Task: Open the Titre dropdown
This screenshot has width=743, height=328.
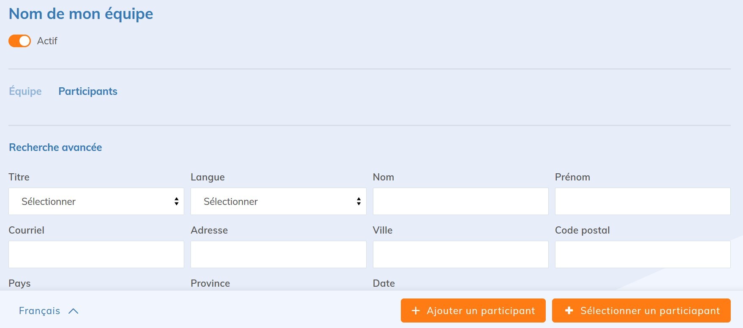Action: (96, 202)
